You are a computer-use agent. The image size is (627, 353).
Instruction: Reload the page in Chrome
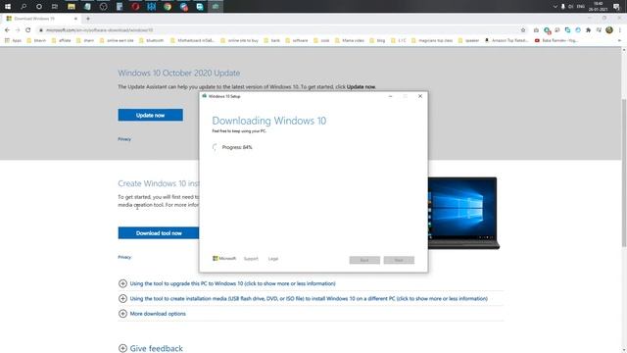[x=28, y=30]
